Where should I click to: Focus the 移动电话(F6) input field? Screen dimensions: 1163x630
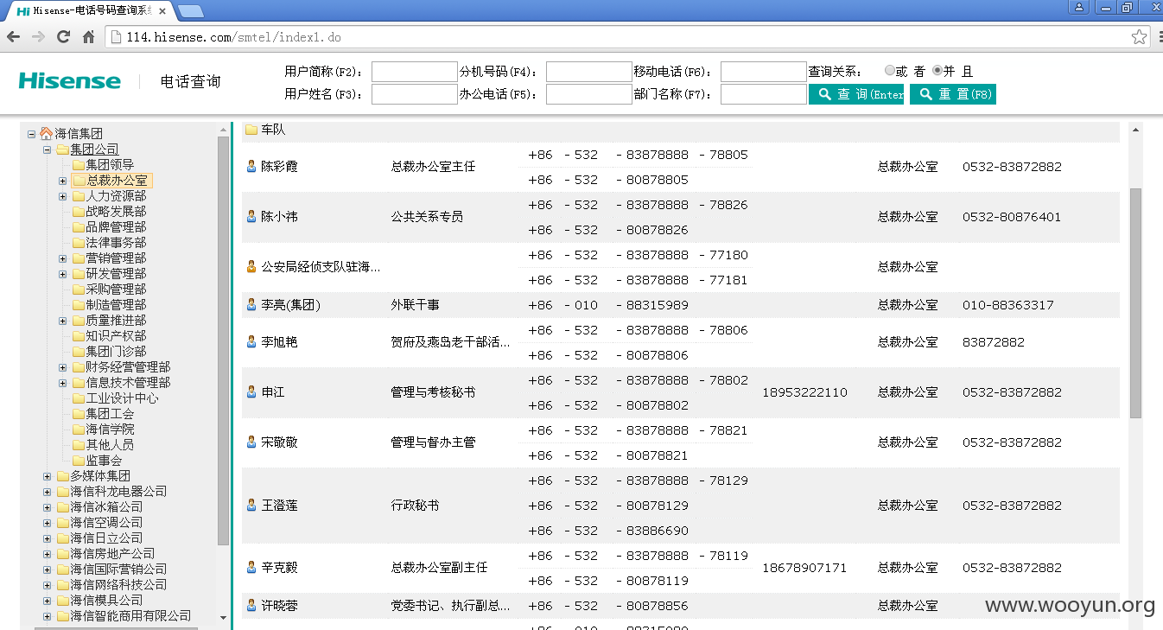pyautogui.click(x=763, y=72)
